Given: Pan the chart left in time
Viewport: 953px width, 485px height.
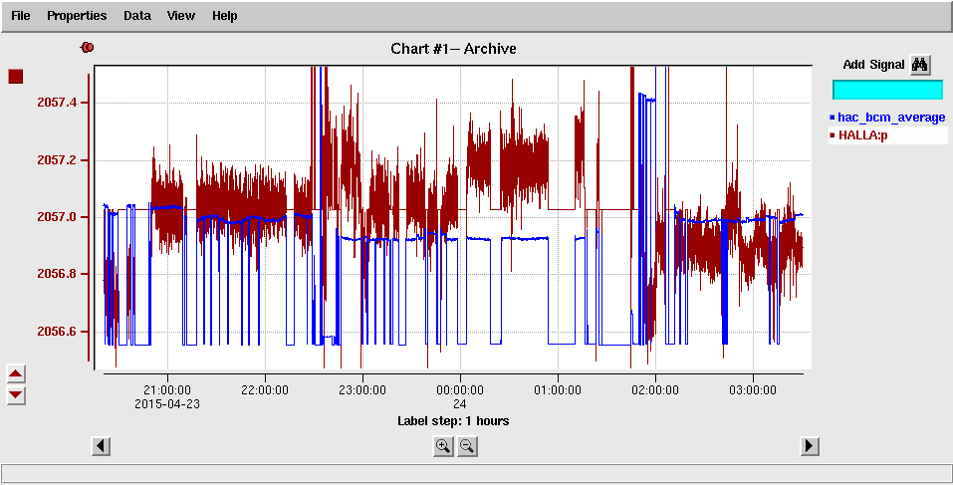Looking at the screenshot, I should click(101, 446).
